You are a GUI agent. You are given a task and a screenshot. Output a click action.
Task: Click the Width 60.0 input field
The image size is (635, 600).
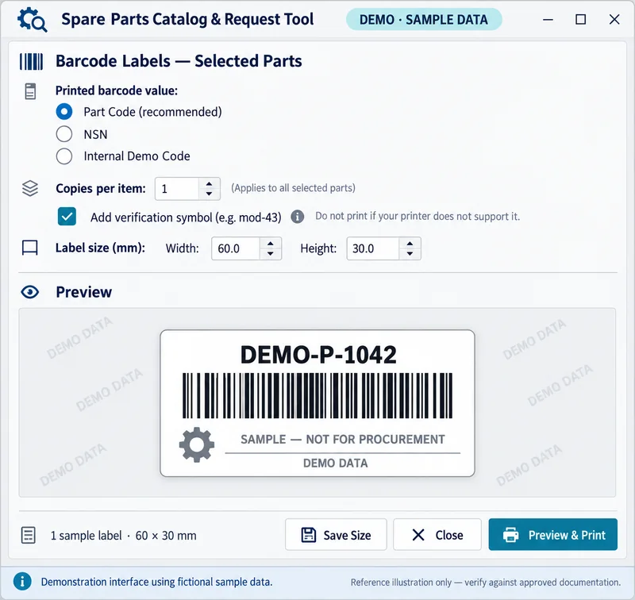point(235,248)
